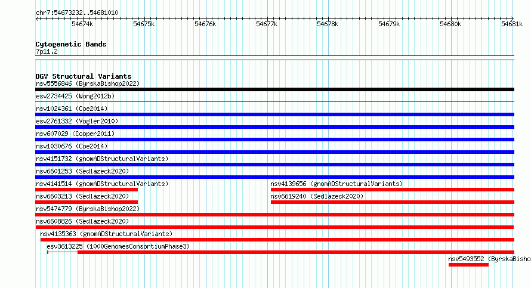The width and height of the screenshot is (531, 288).
Task: Click the 54674k ruler tick label
Action: pyautogui.click(x=82, y=24)
